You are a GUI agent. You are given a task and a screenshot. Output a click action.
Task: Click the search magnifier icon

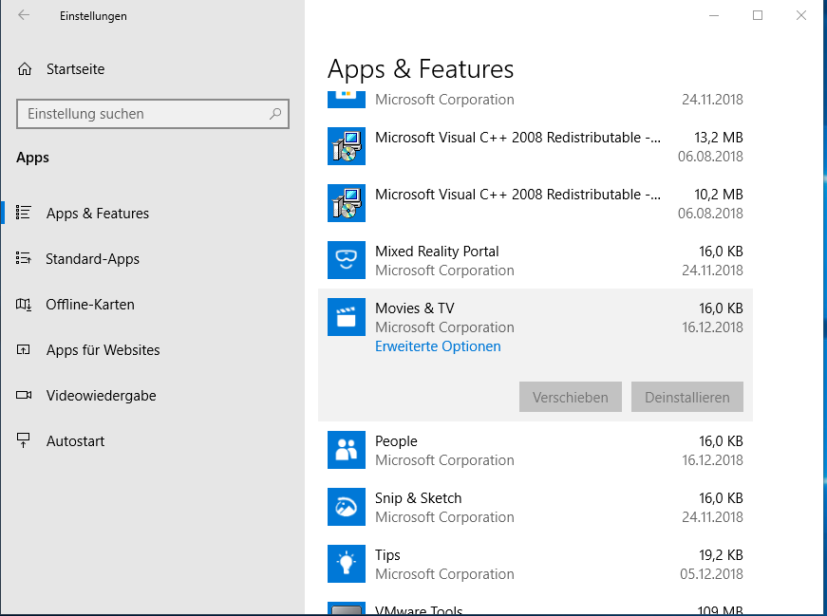(275, 114)
